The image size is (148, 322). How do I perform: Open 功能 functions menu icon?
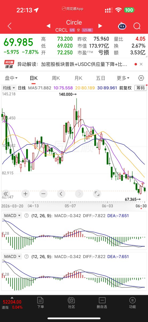pos(132,303)
